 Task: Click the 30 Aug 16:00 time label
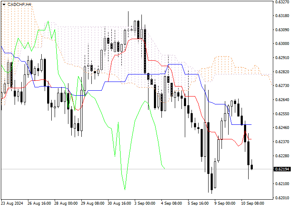pos(120,203)
